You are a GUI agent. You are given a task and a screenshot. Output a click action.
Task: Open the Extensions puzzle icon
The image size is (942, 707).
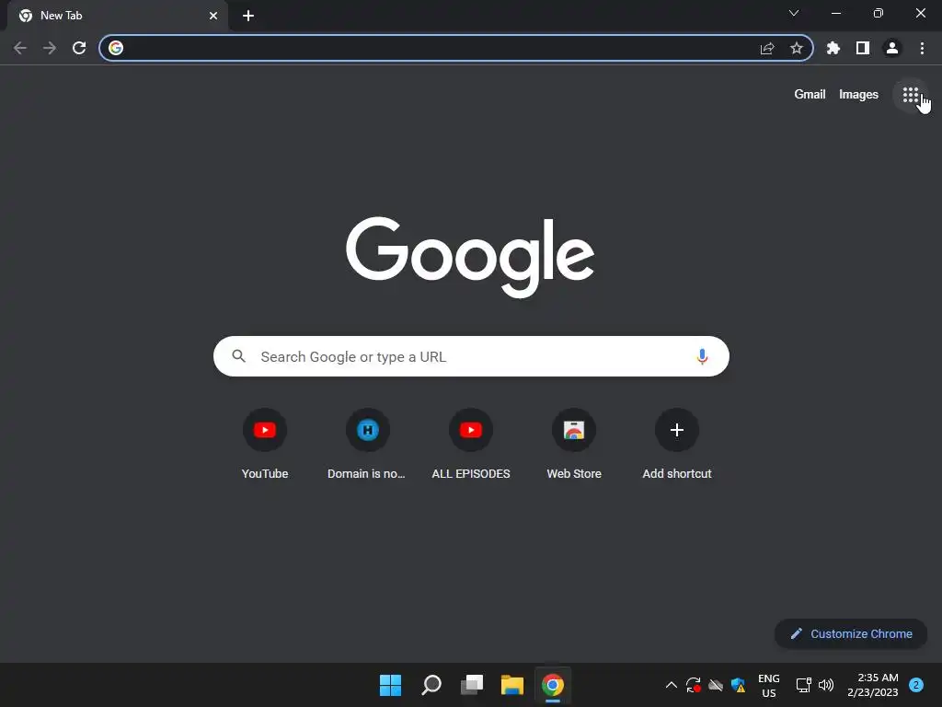[833, 48]
